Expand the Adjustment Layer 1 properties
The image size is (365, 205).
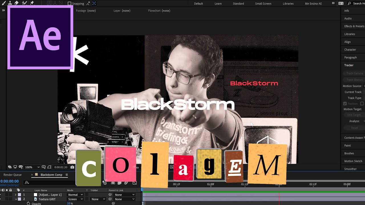pos(16,195)
